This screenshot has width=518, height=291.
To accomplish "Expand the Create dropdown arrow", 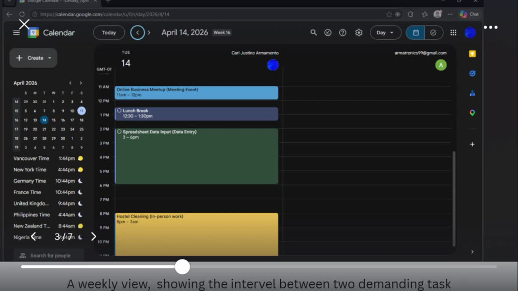I will (x=50, y=58).
